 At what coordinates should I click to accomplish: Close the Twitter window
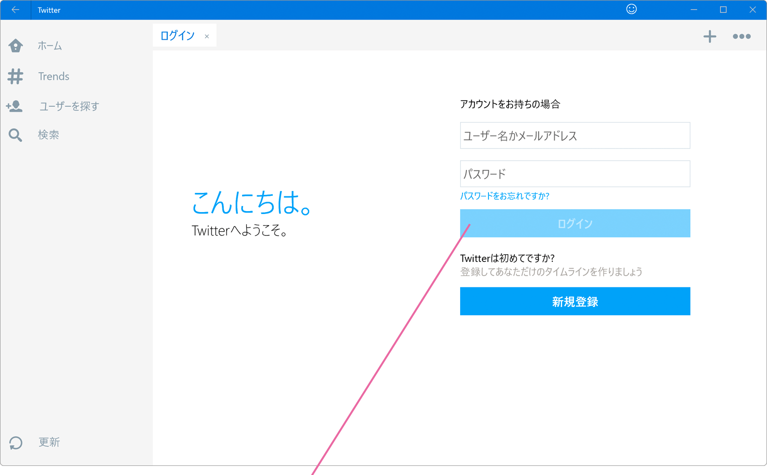[x=753, y=10]
